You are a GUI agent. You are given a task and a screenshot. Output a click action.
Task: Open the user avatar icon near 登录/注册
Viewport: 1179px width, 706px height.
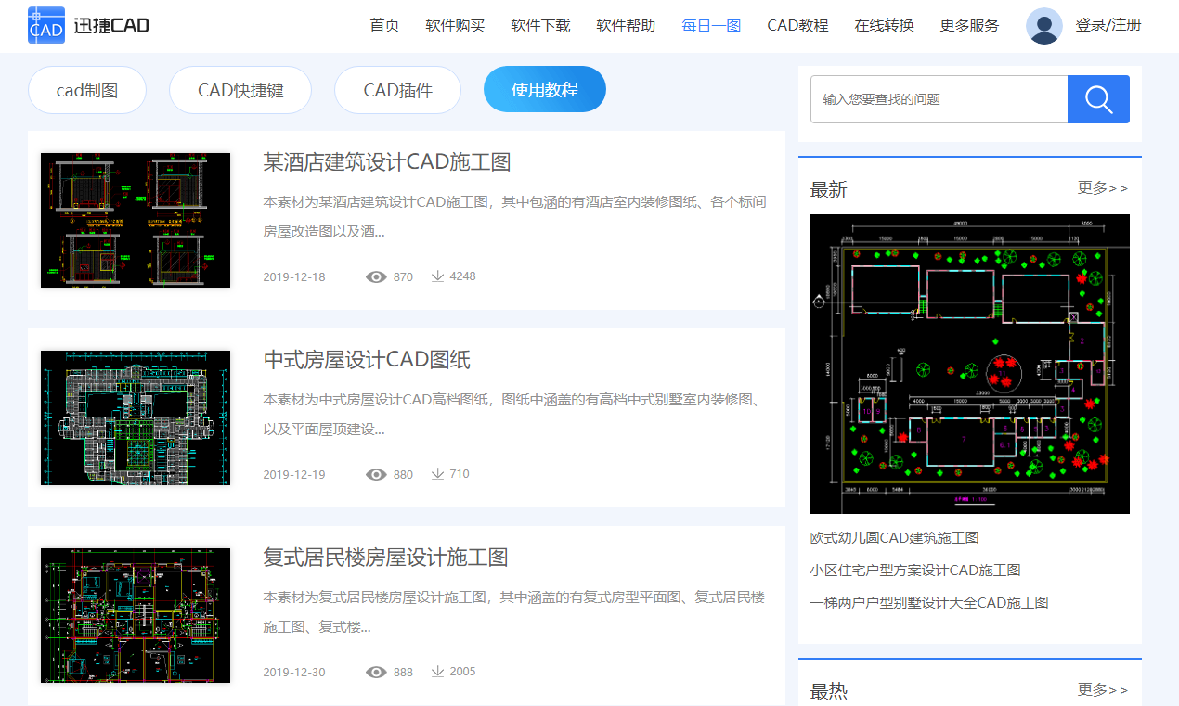coord(1043,26)
